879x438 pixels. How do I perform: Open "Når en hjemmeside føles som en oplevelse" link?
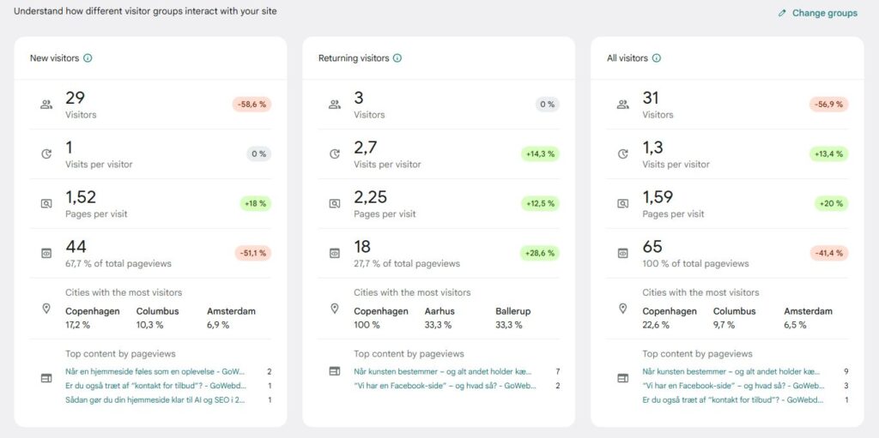click(155, 372)
